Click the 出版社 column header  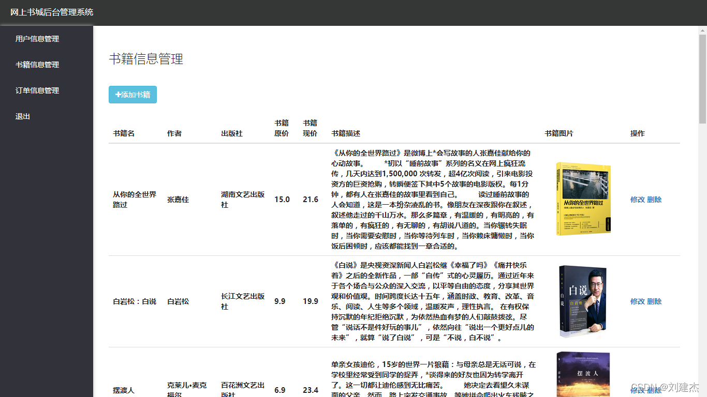(232, 133)
